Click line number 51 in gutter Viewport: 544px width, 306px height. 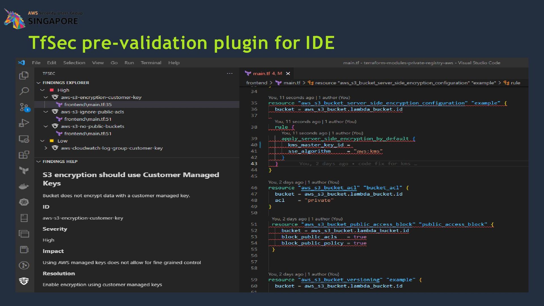tap(254, 224)
